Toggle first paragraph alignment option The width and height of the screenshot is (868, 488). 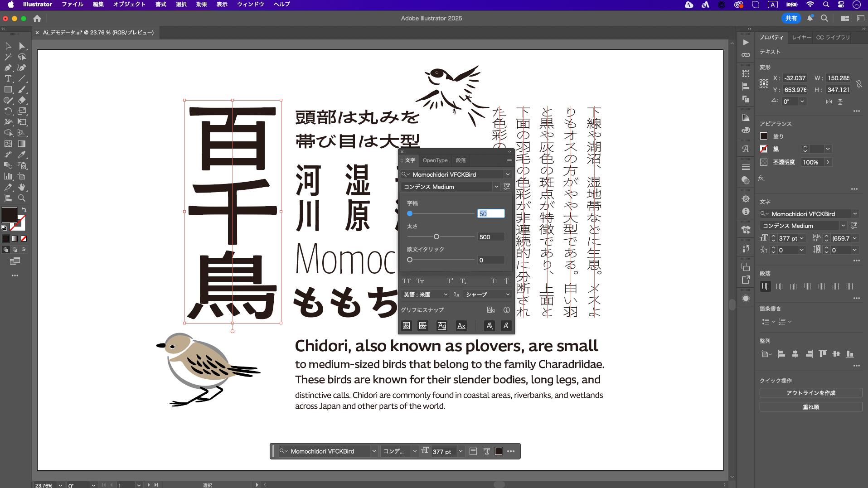coord(765,286)
